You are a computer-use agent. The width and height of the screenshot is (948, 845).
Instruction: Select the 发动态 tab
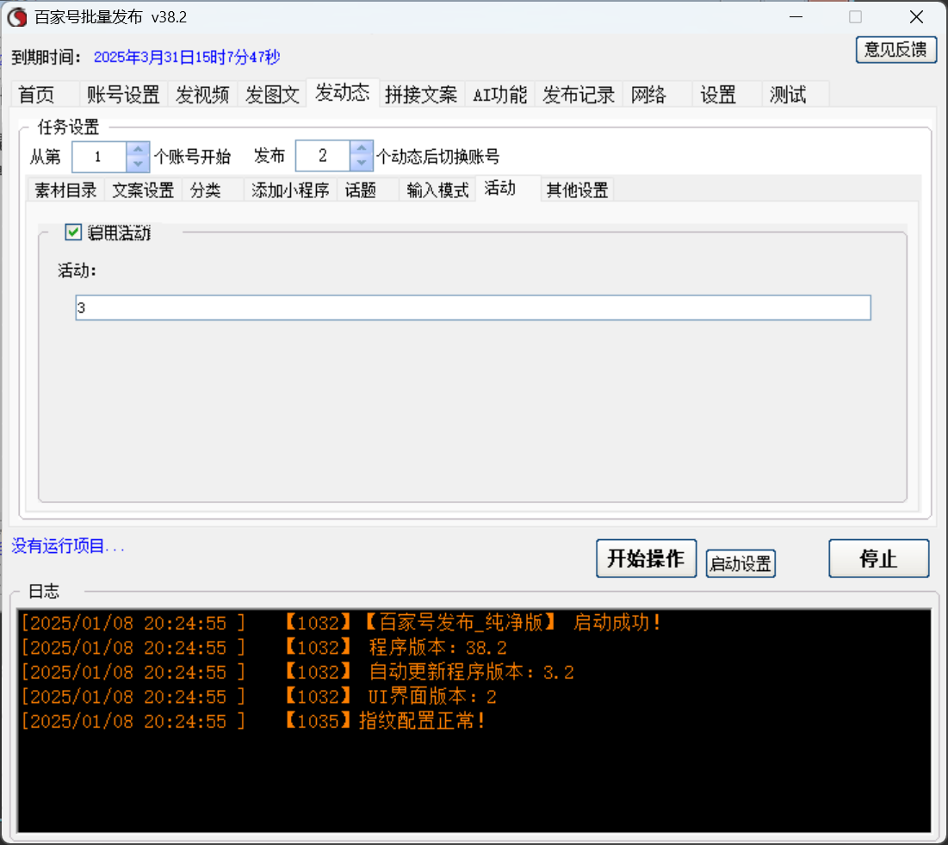click(x=342, y=92)
